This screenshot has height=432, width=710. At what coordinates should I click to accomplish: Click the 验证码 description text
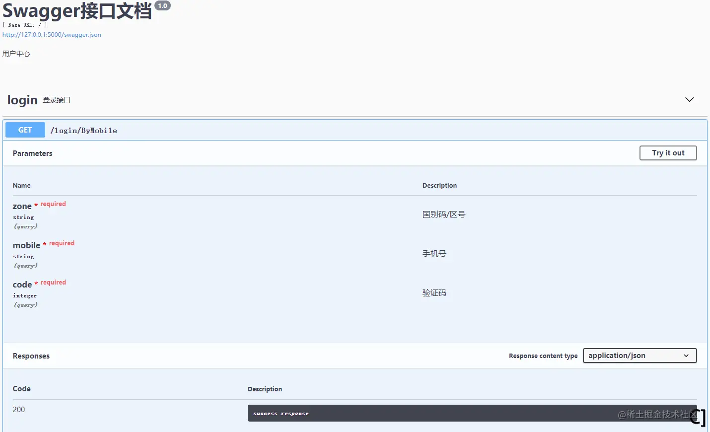[434, 293]
